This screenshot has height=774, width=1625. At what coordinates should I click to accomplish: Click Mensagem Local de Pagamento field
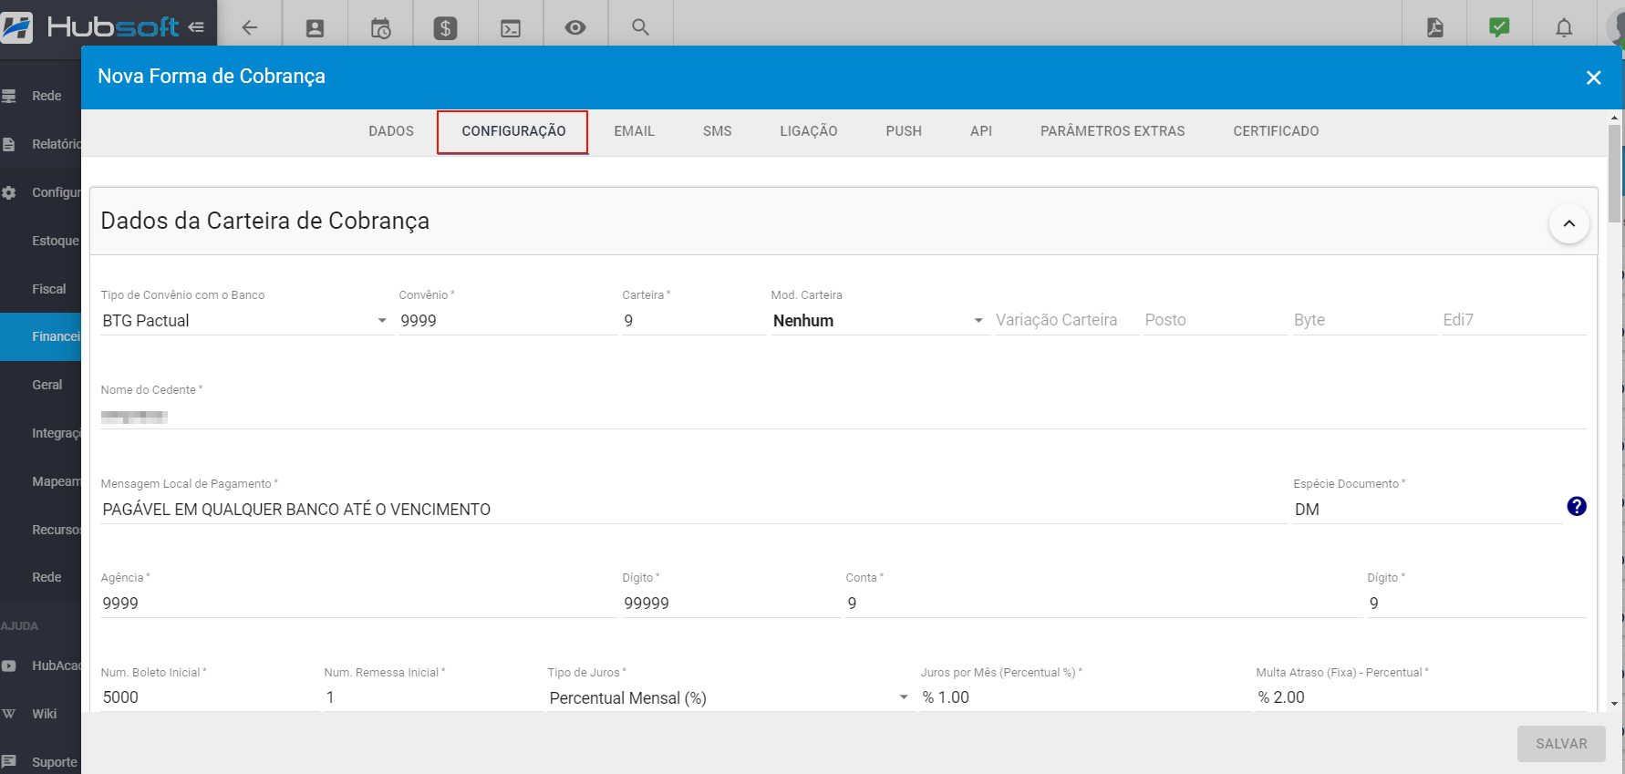pyautogui.click(x=693, y=510)
